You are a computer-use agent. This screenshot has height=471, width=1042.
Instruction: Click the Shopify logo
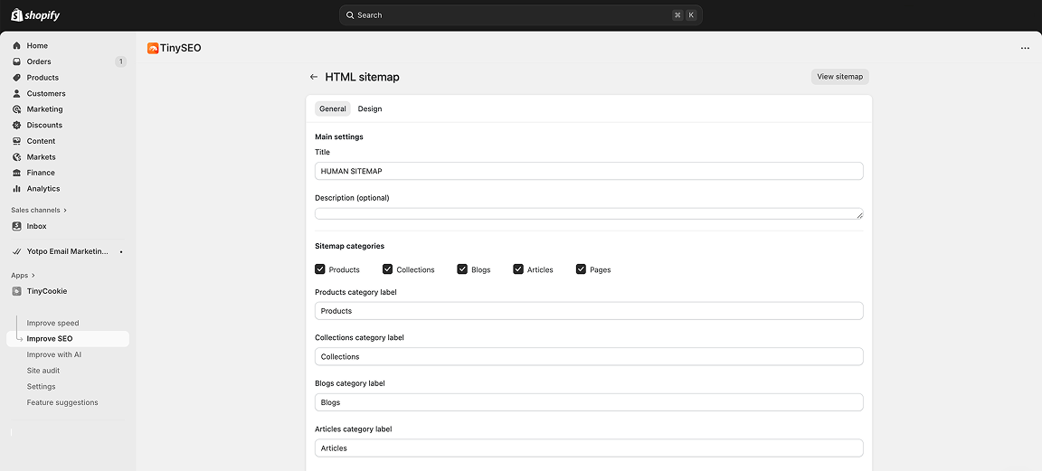(36, 14)
